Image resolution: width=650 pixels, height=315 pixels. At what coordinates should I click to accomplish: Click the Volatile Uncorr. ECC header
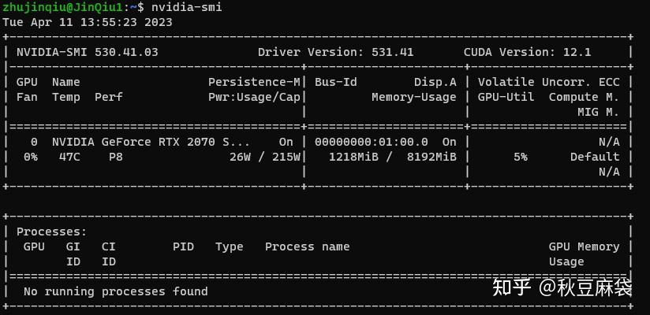click(x=548, y=82)
